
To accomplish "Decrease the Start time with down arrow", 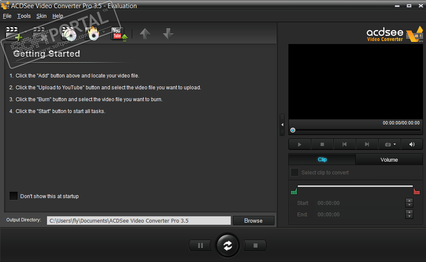I will tap(409, 205).
